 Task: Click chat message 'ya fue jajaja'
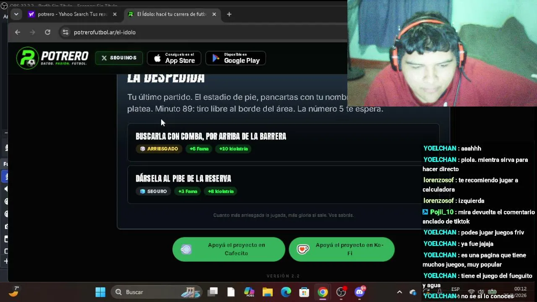[x=459, y=244]
